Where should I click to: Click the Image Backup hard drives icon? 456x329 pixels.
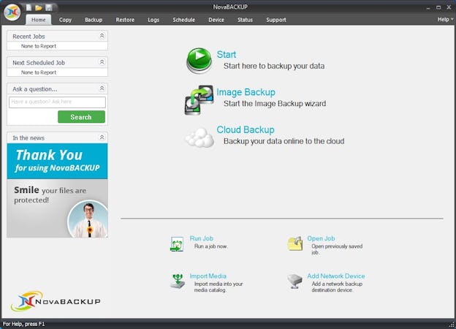[199, 99]
